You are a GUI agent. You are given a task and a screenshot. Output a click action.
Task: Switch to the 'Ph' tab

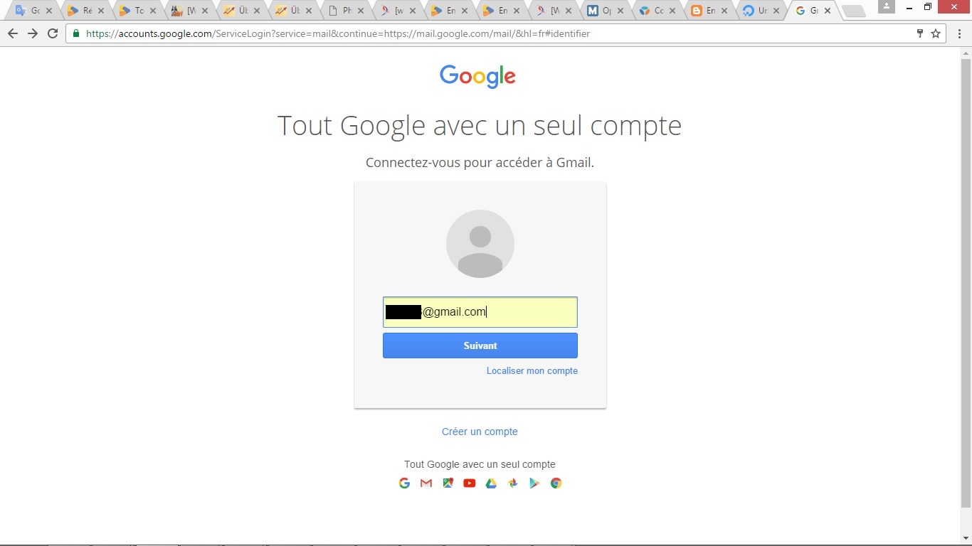click(x=346, y=11)
